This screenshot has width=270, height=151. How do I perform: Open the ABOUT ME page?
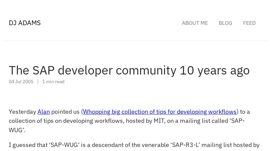pos(195,23)
